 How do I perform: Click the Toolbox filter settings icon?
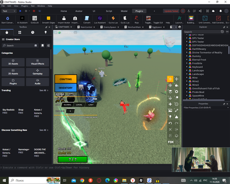point(48,46)
